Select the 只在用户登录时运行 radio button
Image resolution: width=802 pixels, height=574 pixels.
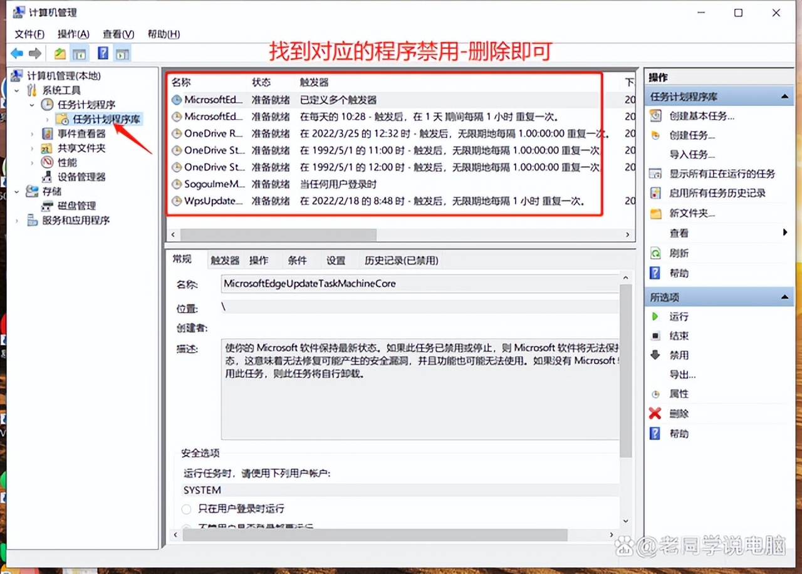click(187, 509)
